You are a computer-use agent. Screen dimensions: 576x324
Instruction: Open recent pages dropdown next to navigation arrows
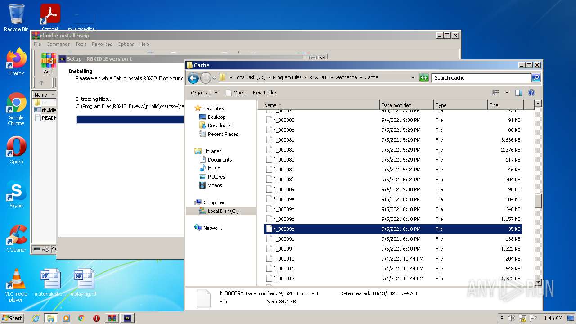click(x=214, y=78)
